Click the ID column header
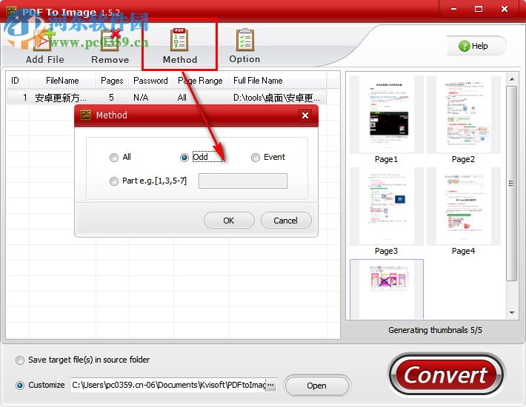The image size is (526, 407). click(15, 81)
